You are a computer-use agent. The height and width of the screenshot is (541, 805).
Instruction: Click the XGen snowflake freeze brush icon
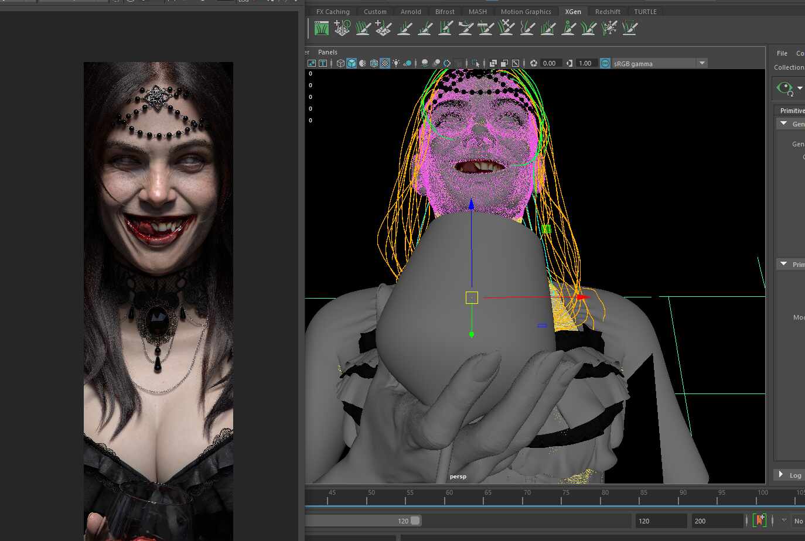pos(609,28)
